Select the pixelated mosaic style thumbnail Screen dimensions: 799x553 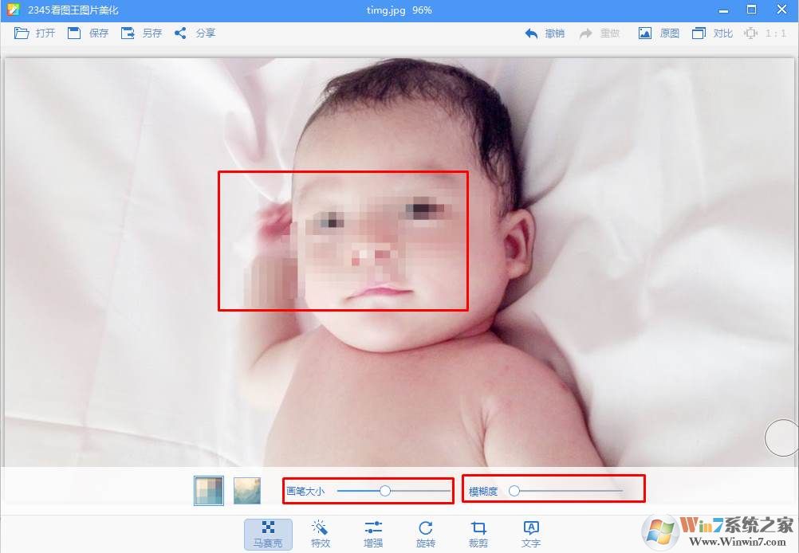click(x=209, y=491)
